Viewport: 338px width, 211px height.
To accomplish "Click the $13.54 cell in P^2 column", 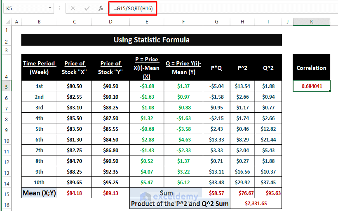I will click(x=242, y=86).
